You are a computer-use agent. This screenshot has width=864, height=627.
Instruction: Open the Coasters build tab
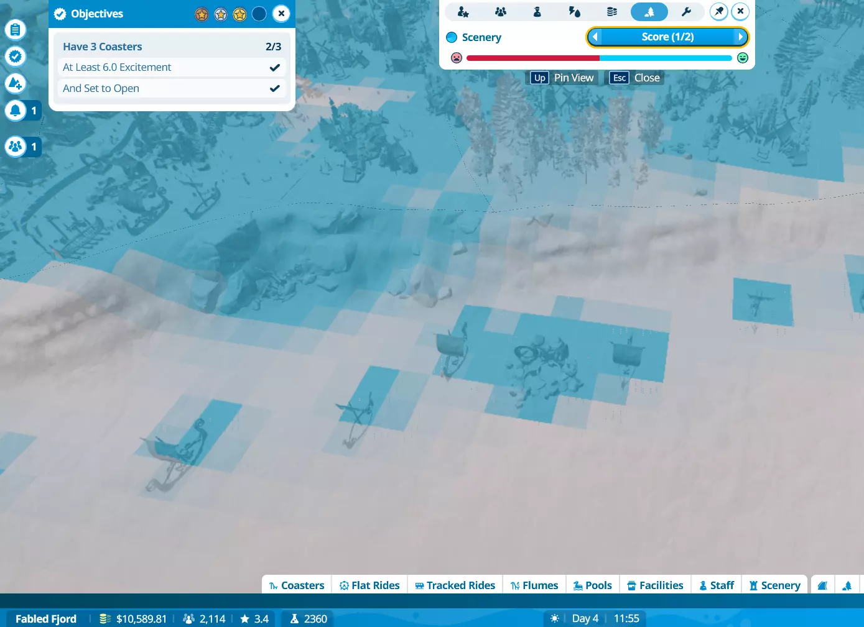[x=297, y=585]
